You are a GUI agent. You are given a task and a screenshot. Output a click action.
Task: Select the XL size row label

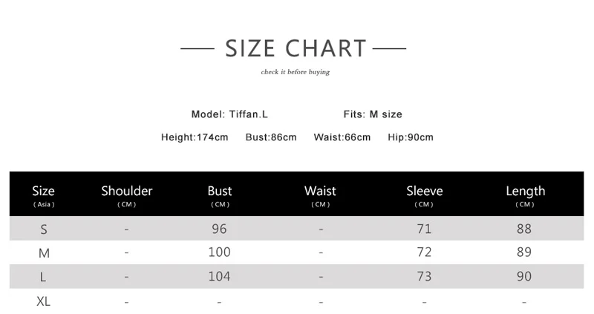[44, 301]
